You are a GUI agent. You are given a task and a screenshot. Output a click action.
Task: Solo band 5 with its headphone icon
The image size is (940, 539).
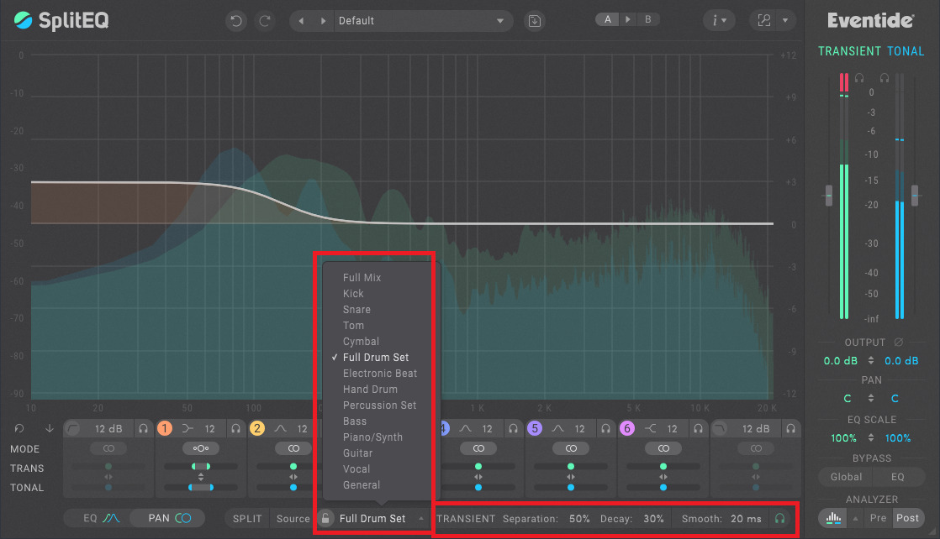[x=605, y=429]
